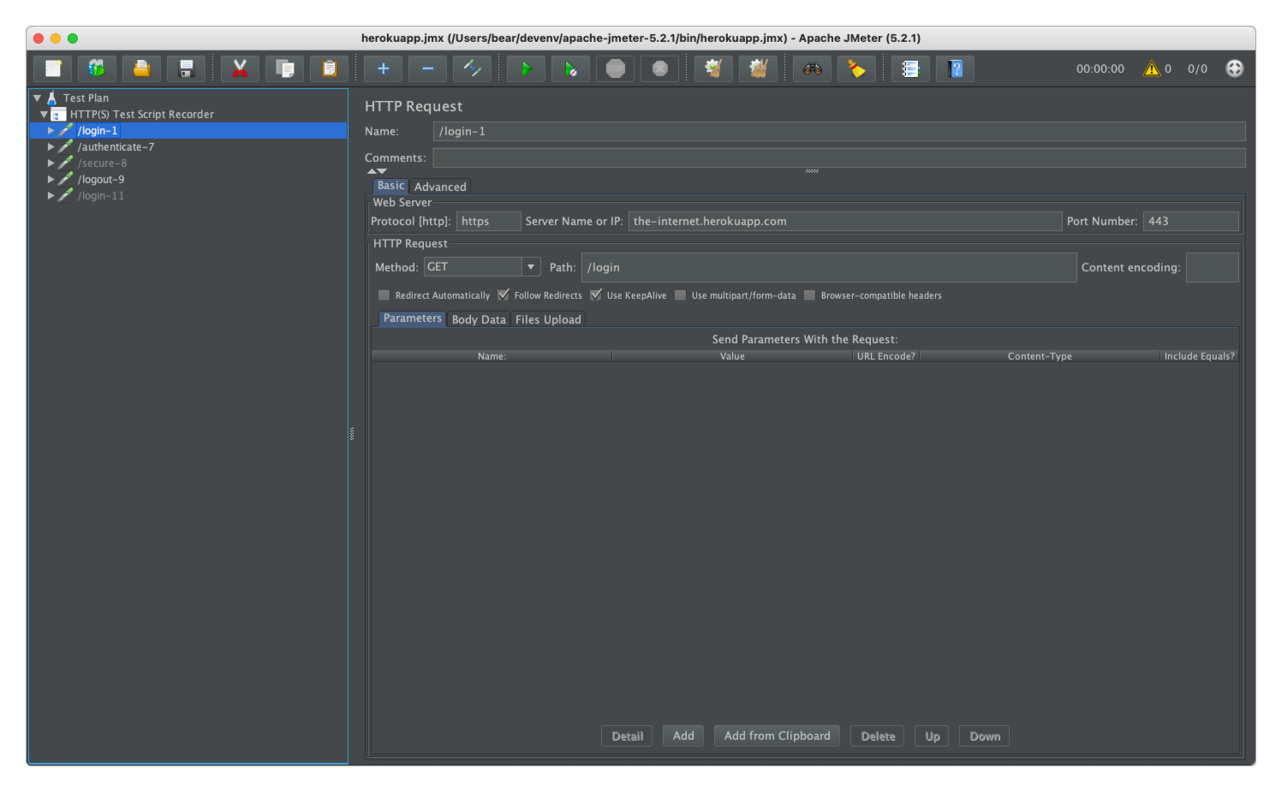This screenshot has height=792, width=1282.
Task: Expand the /logout-9 tree node
Action: [x=51, y=179]
